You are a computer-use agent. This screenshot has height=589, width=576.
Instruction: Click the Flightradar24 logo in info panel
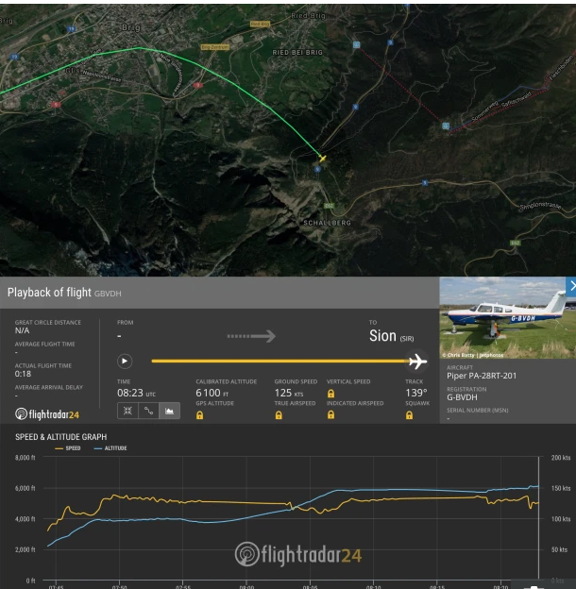coord(47,413)
